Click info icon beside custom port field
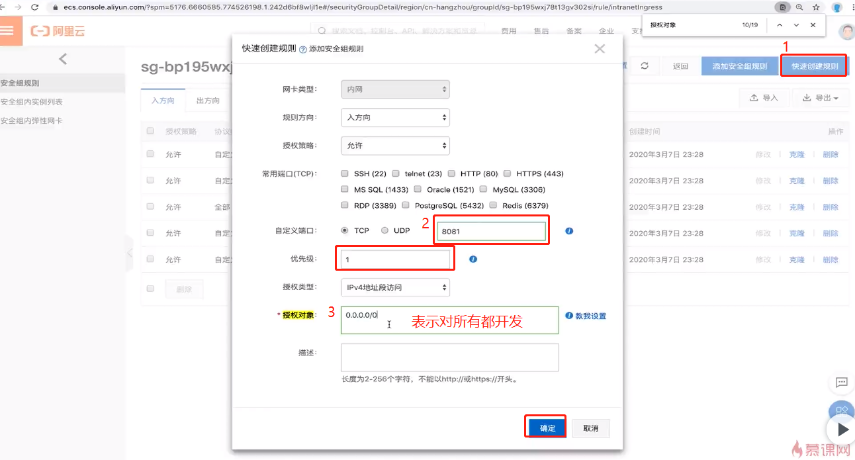The width and height of the screenshot is (855, 460). pyautogui.click(x=569, y=231)
